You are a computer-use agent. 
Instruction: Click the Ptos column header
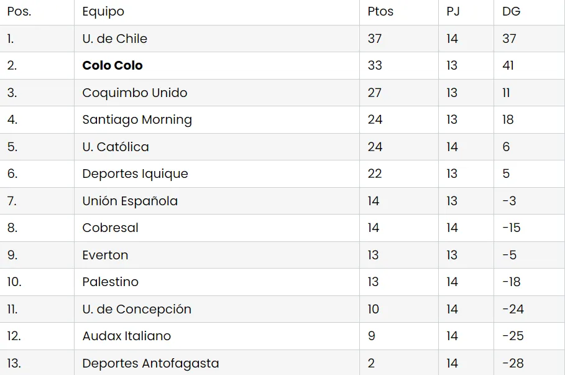tap(380, 11)
